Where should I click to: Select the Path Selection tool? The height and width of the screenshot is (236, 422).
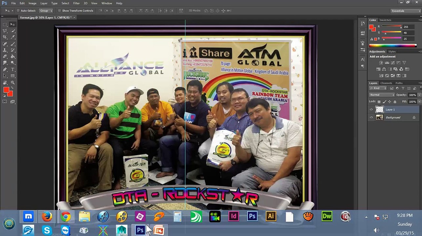[x=5, y=76]
